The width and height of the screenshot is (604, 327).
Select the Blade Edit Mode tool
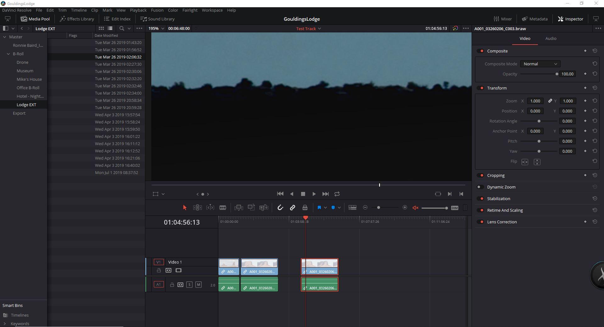(x=223, y=208)
